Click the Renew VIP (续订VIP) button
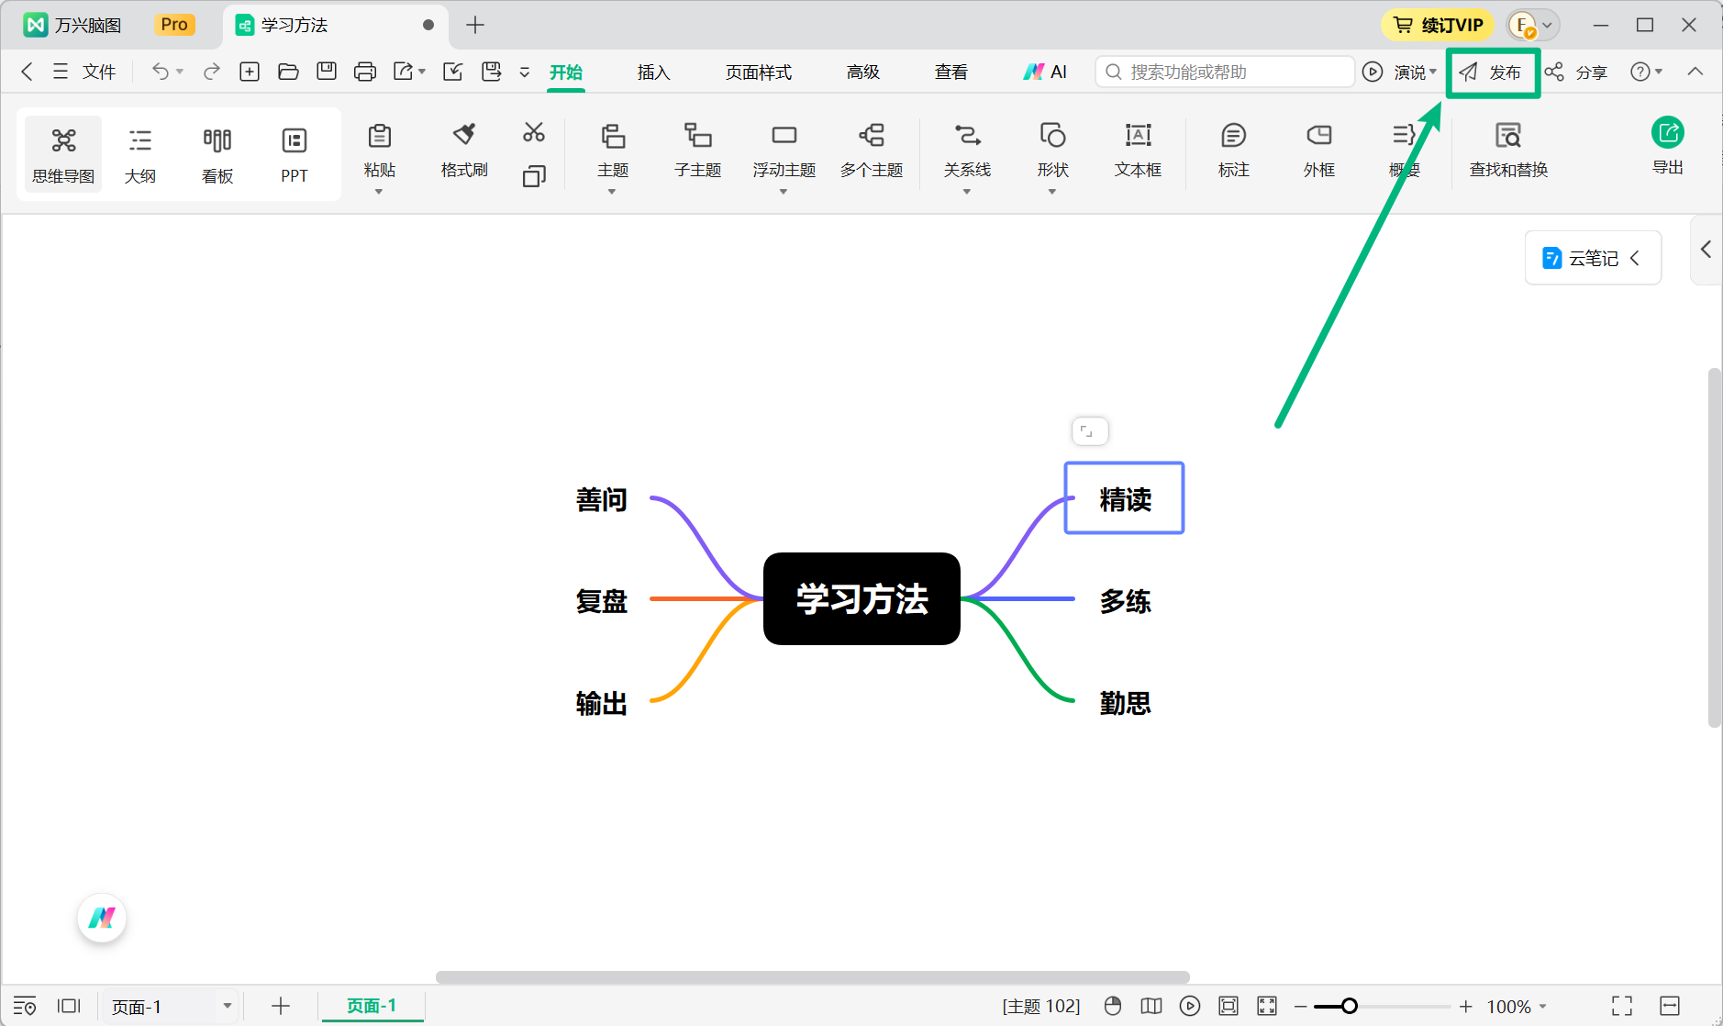This screenshot has width=1723, height=1026. pyautogui.click(x=1438, y=25)
